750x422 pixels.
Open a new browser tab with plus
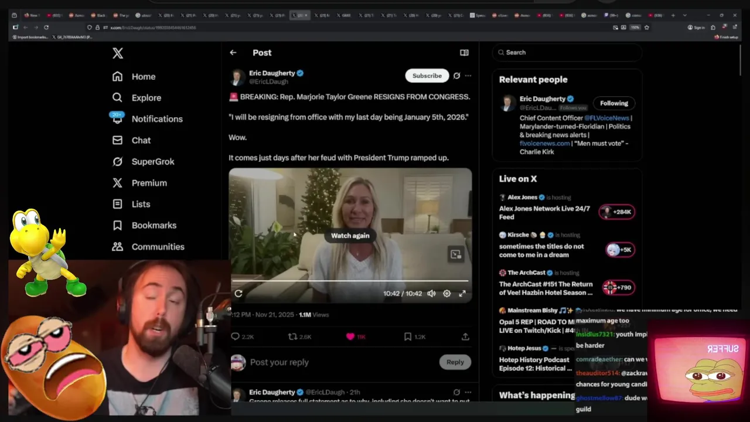pyautogui.click(x=673, y=15)
